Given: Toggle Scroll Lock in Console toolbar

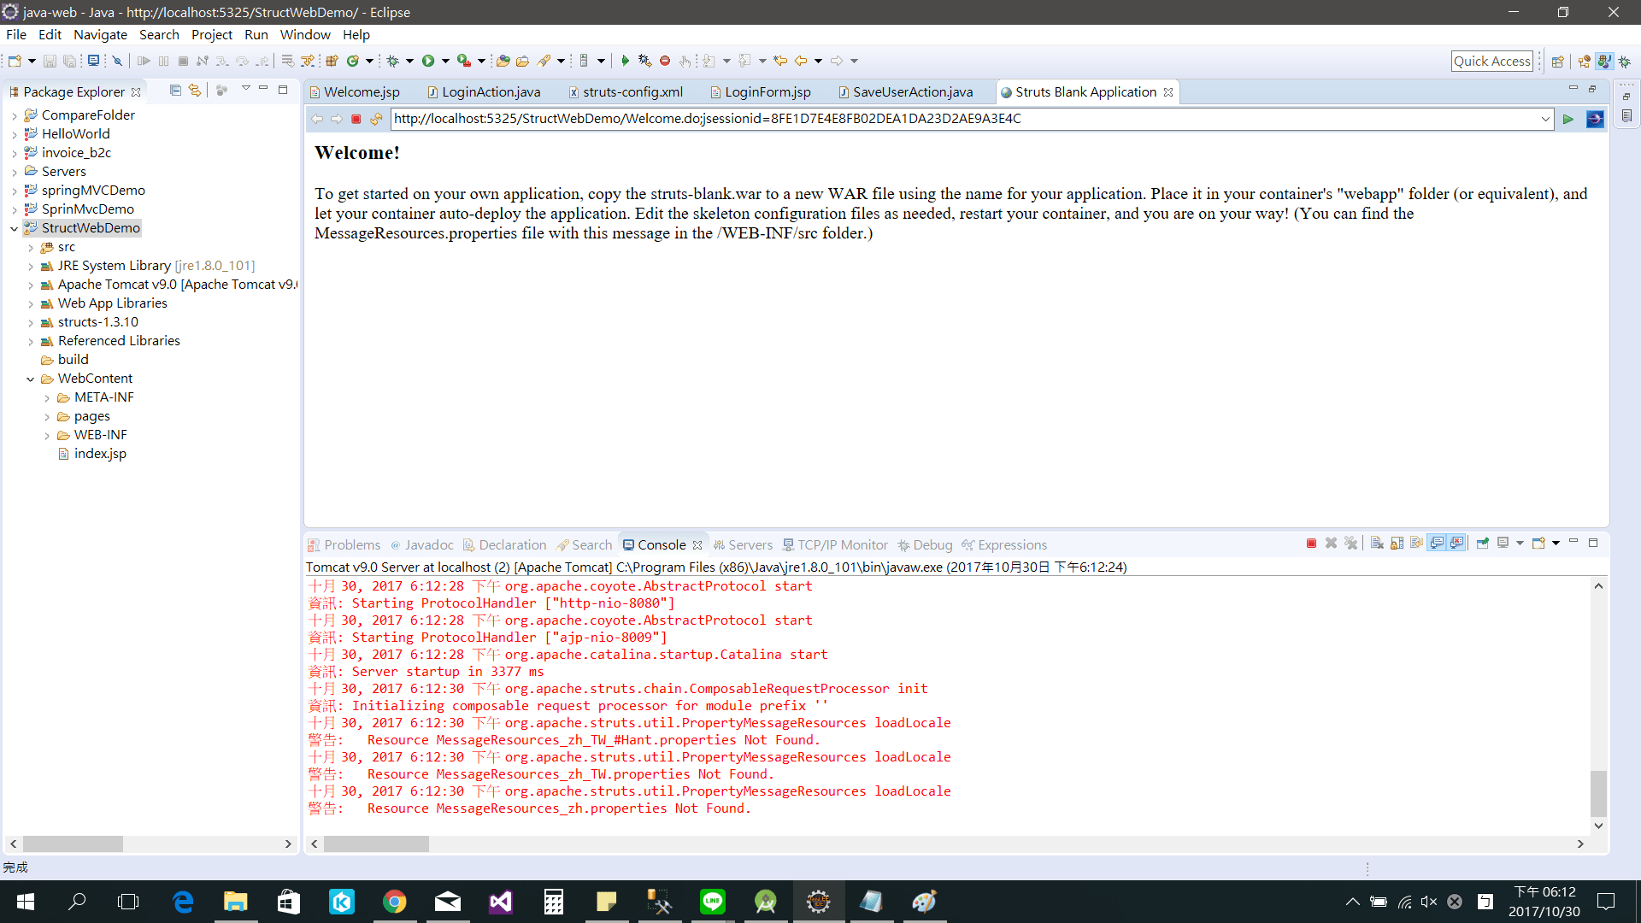Looking at the screenshot, I should click(x=1397, y=544).
